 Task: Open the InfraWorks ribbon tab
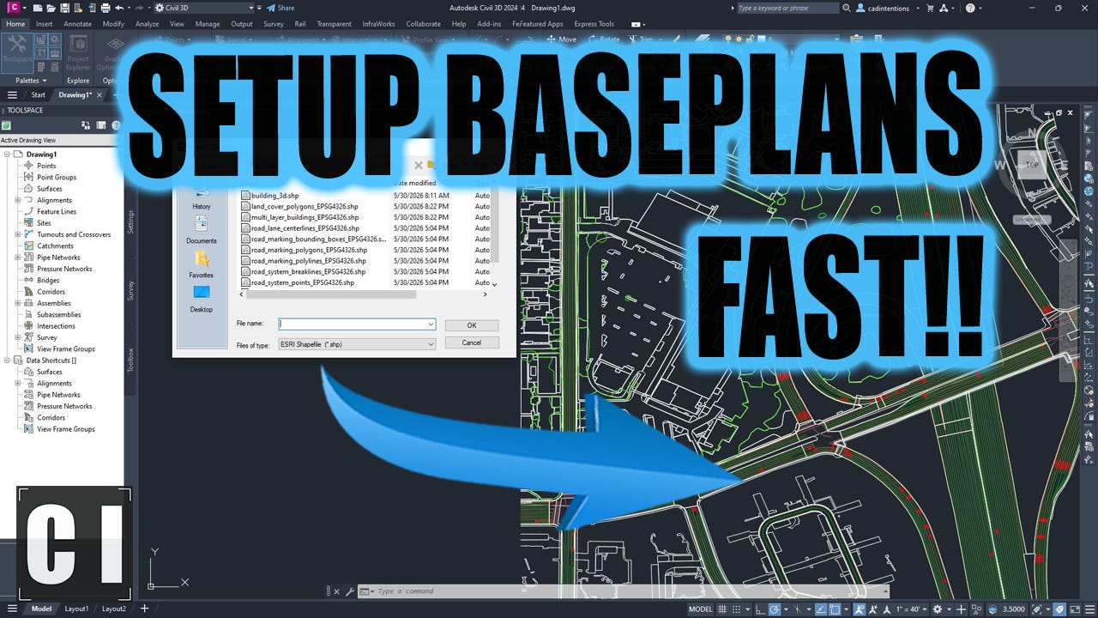pos(379,24)
